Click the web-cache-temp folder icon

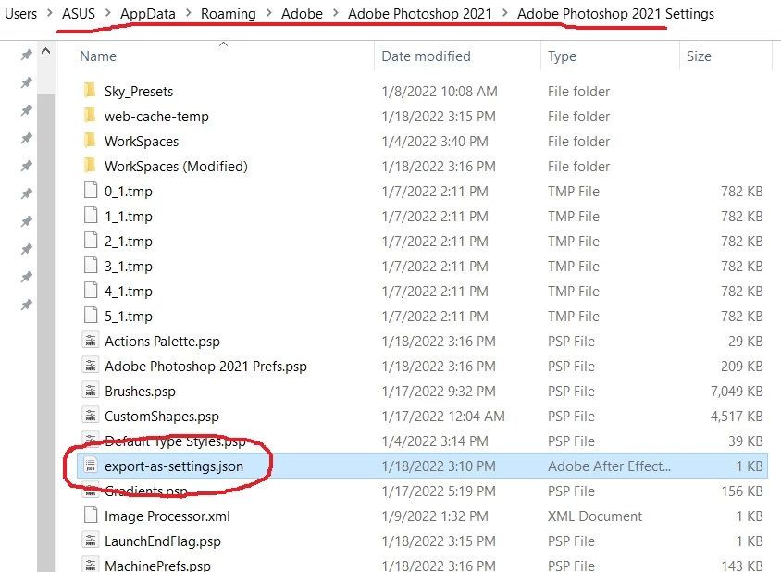[x=90, y=115]
